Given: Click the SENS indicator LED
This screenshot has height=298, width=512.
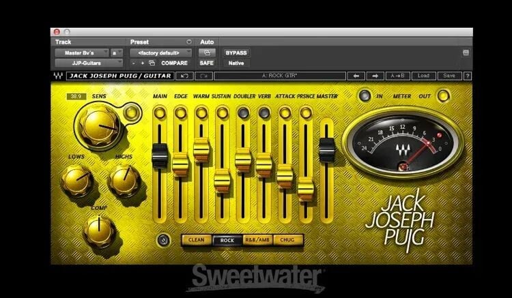Looking at the screenshot, I should tap(131, 113).
